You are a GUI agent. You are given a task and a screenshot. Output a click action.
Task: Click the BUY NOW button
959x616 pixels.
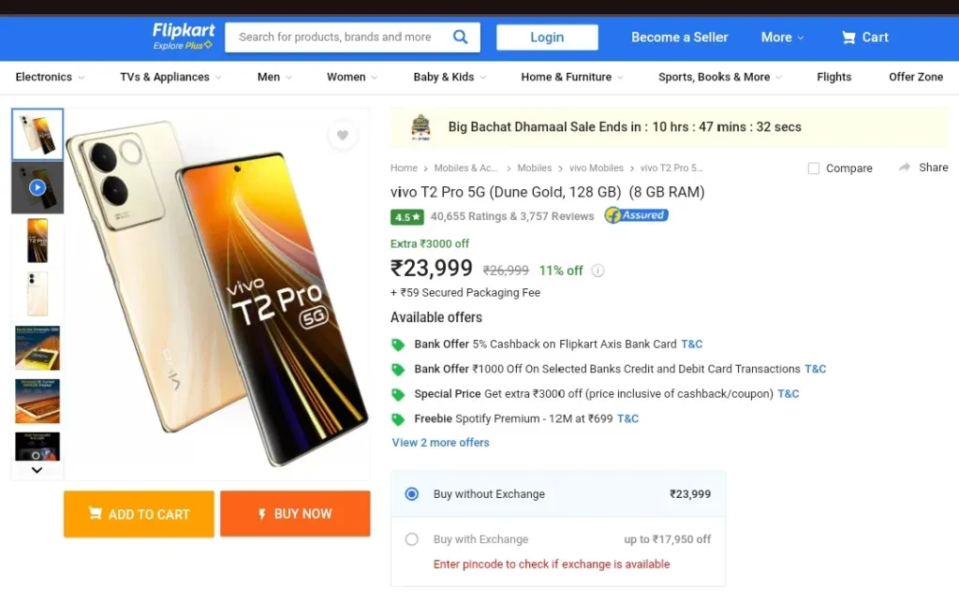(x=295, y=514)
